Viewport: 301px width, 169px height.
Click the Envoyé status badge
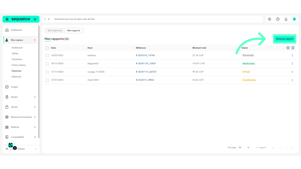246,72
